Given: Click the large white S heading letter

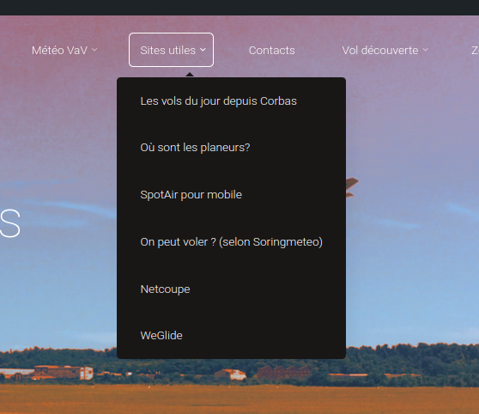Looking at the screenshot, I should [10, 223].
